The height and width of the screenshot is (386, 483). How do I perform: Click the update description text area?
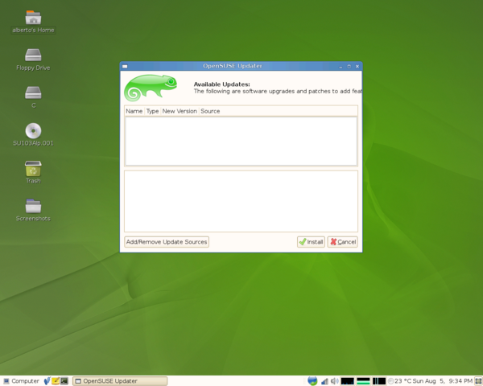[x=241, y=201]
